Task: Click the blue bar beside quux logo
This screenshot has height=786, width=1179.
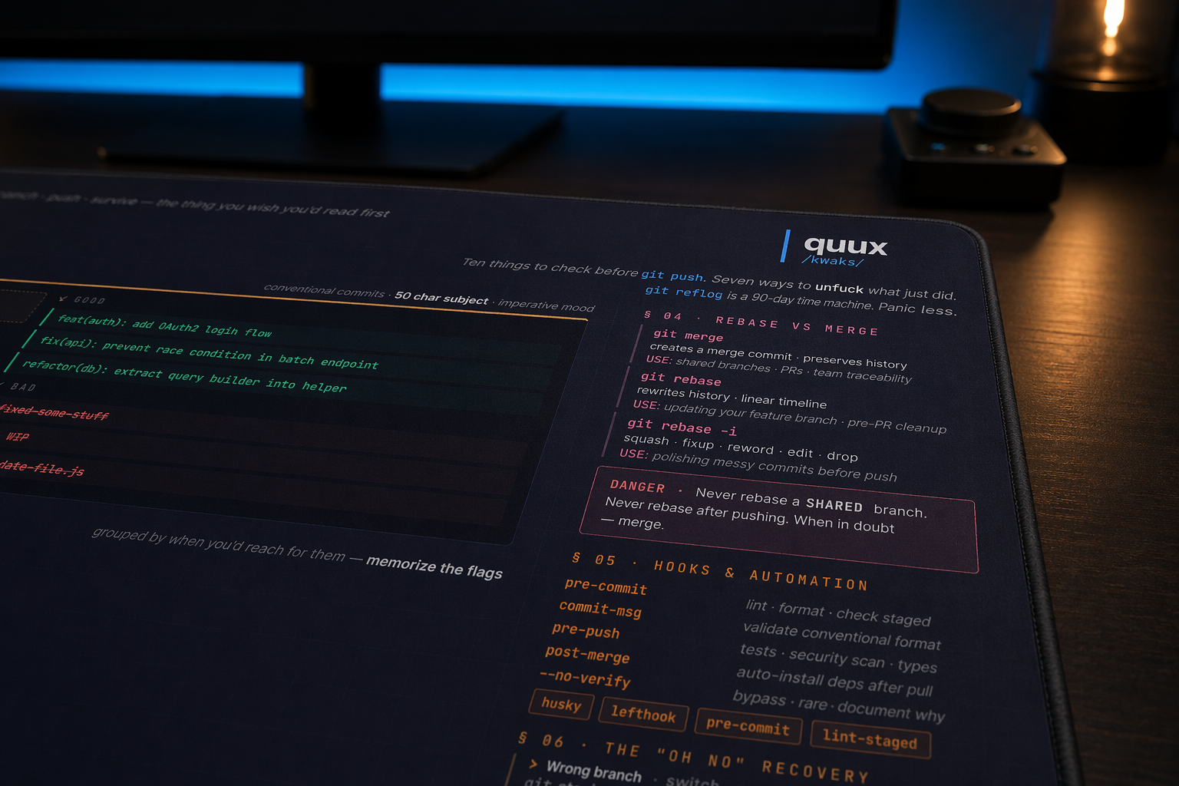Action: (784, 246)
